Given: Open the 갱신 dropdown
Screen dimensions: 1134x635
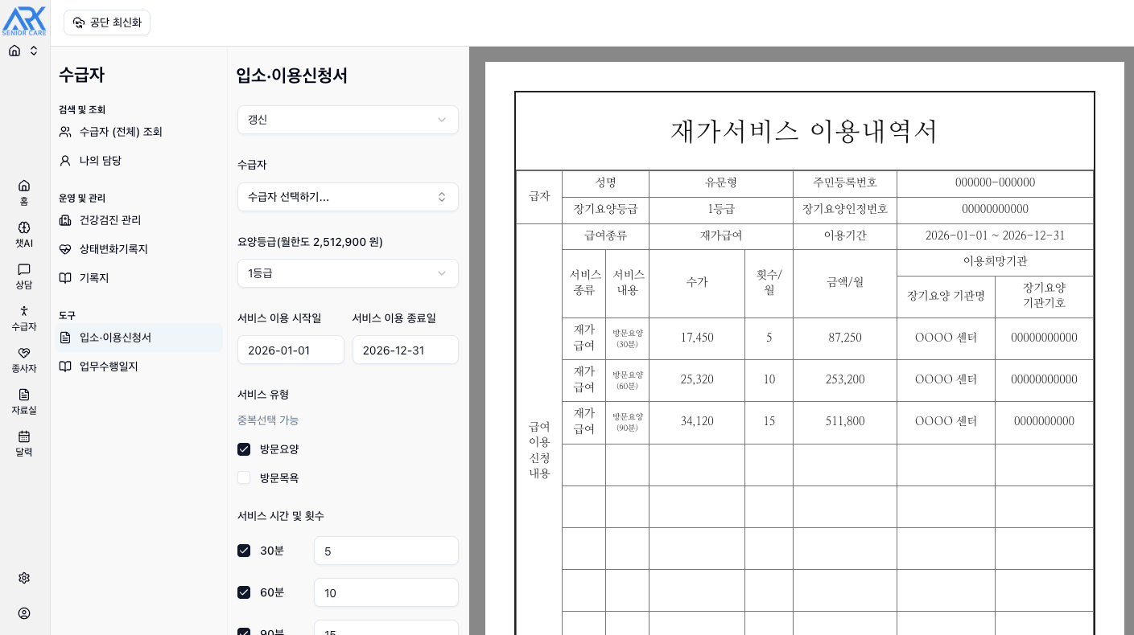Looking at the screenshot, I should [x=348, y=120].
